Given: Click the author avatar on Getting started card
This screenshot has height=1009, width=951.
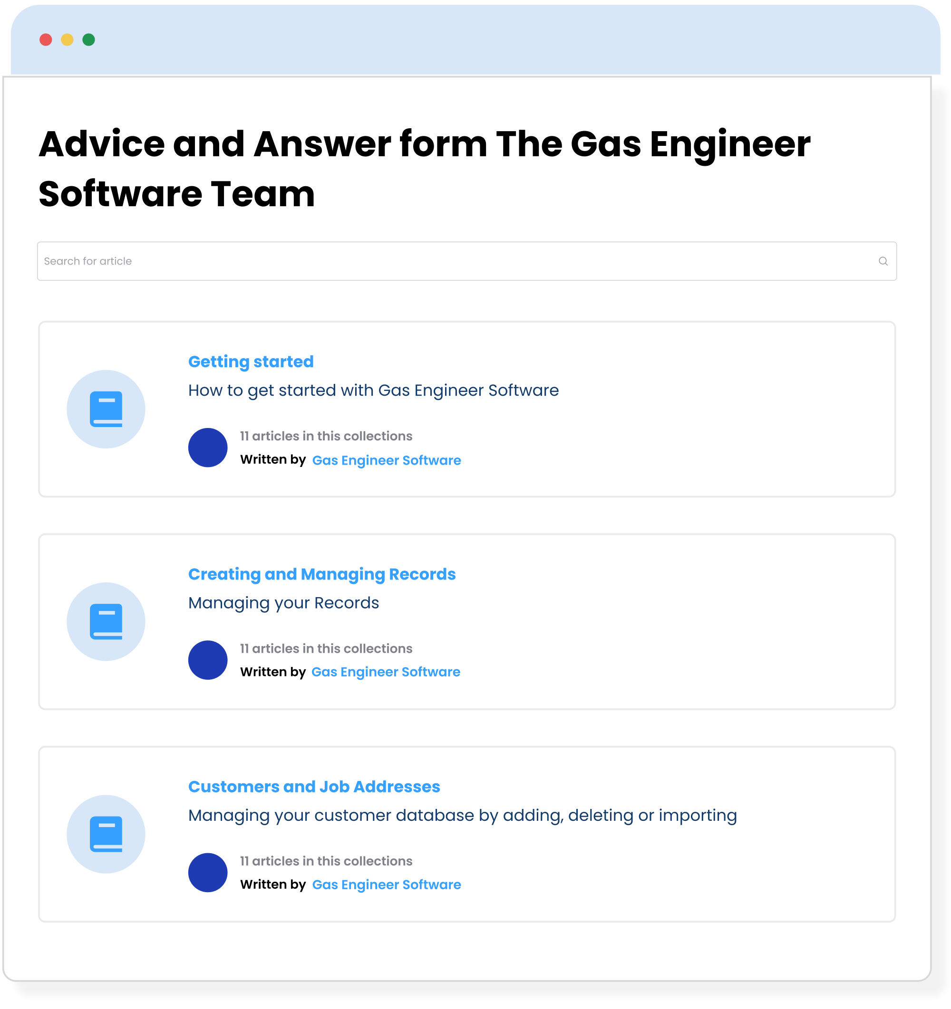Looking at the screenshot, I should 208,447.
